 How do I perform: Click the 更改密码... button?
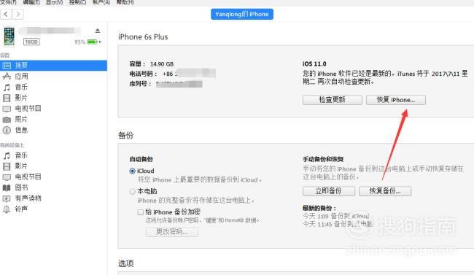[172, 232]
